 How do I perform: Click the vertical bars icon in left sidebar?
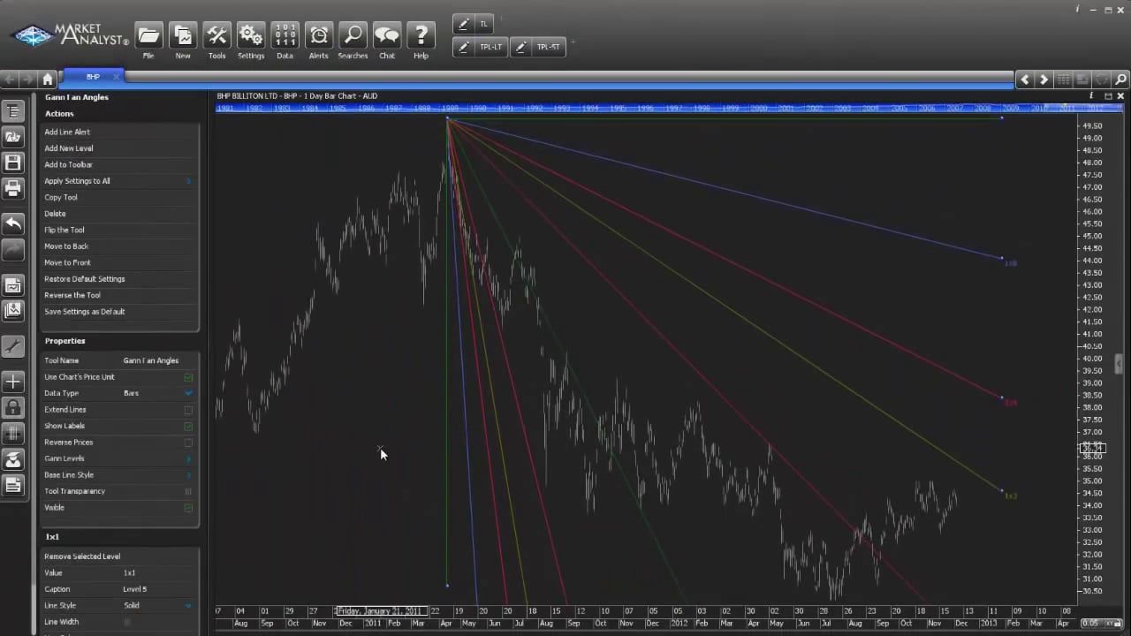pyautogui.click(x=12, y=433)
